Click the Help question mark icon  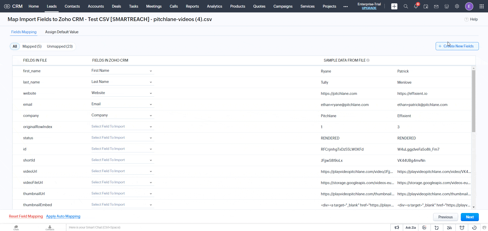coord(466,19)
